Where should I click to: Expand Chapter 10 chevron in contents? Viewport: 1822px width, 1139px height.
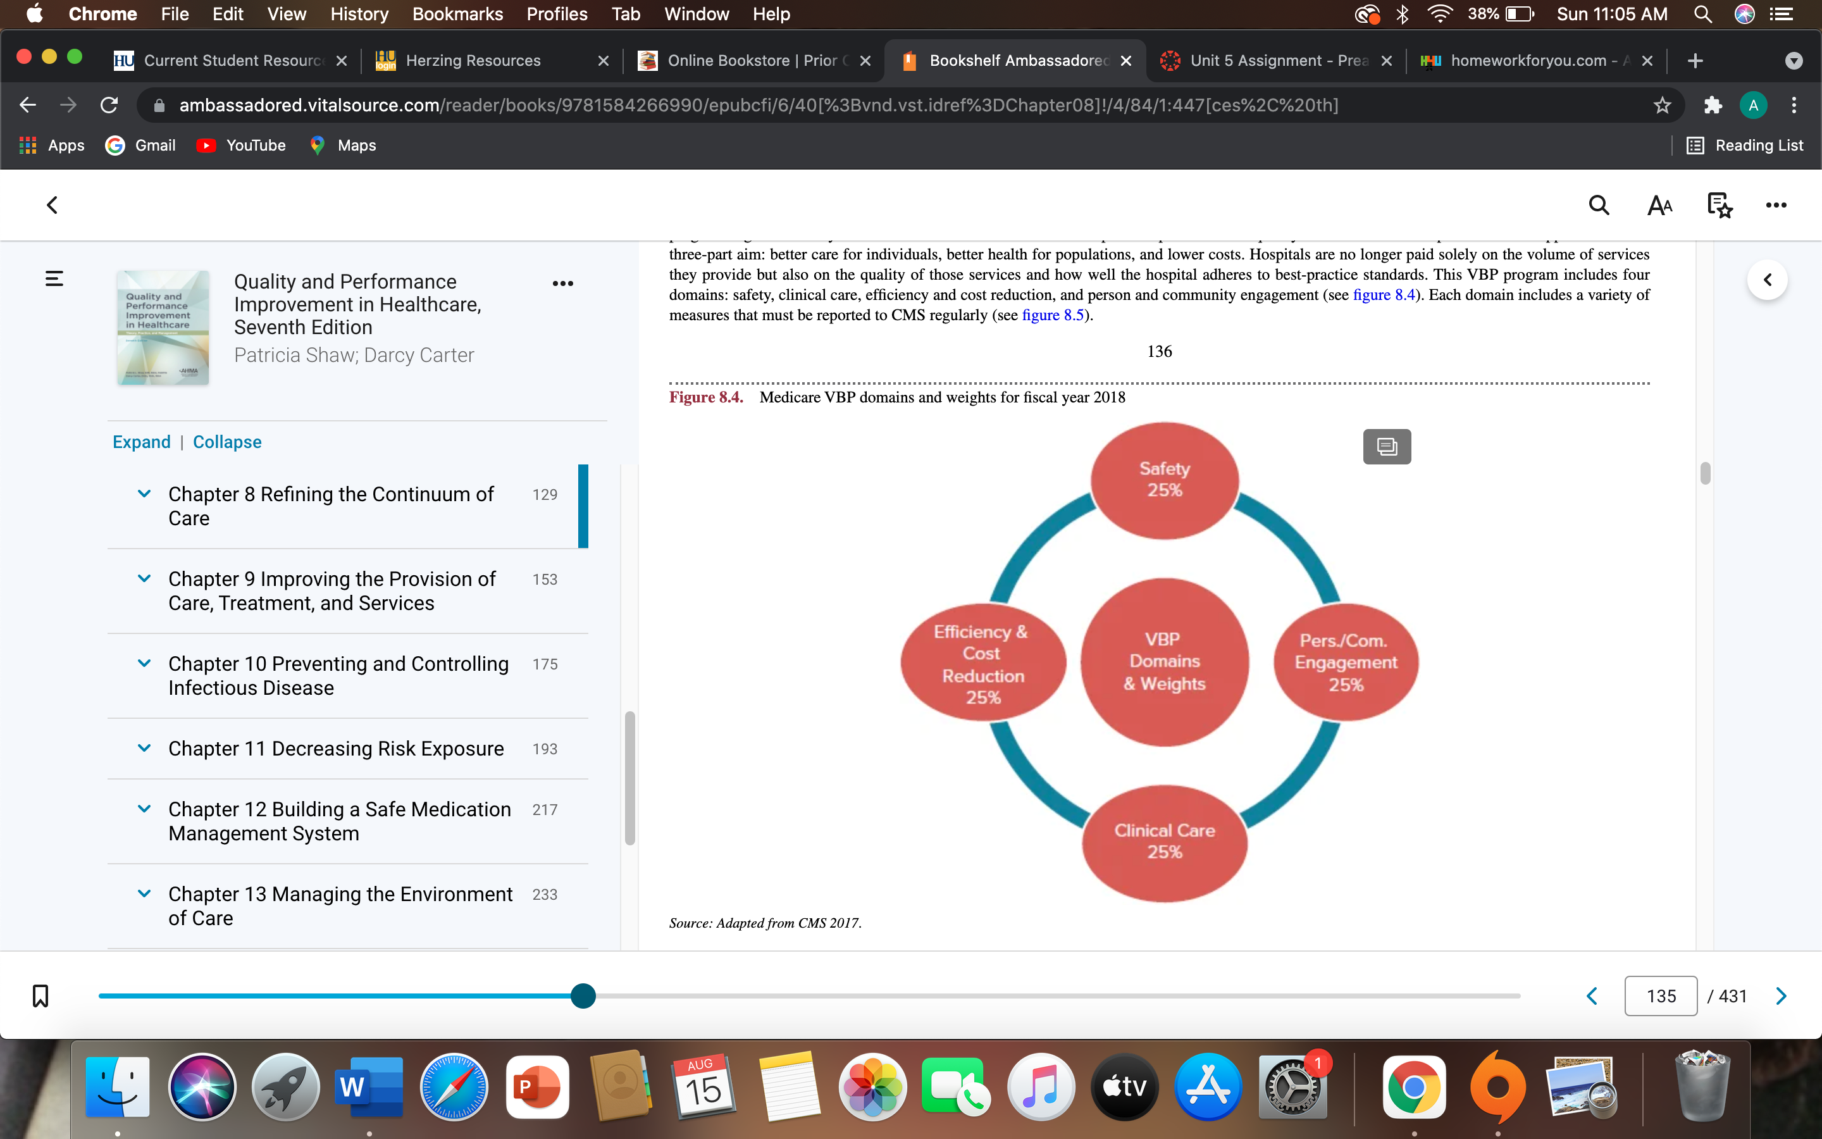[144, 664]
